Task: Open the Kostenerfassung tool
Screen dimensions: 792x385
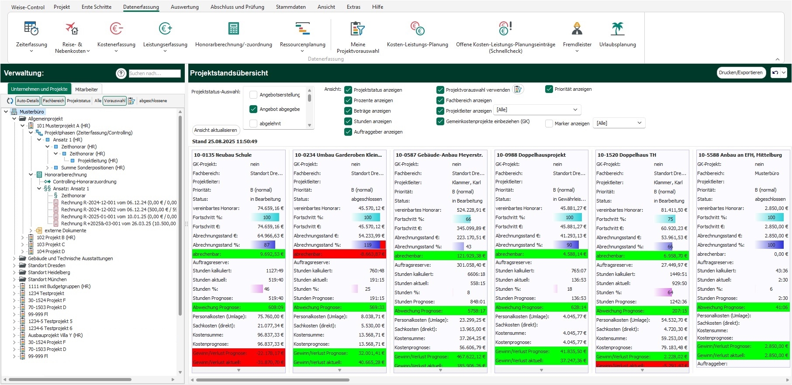Action: point(116,37)
